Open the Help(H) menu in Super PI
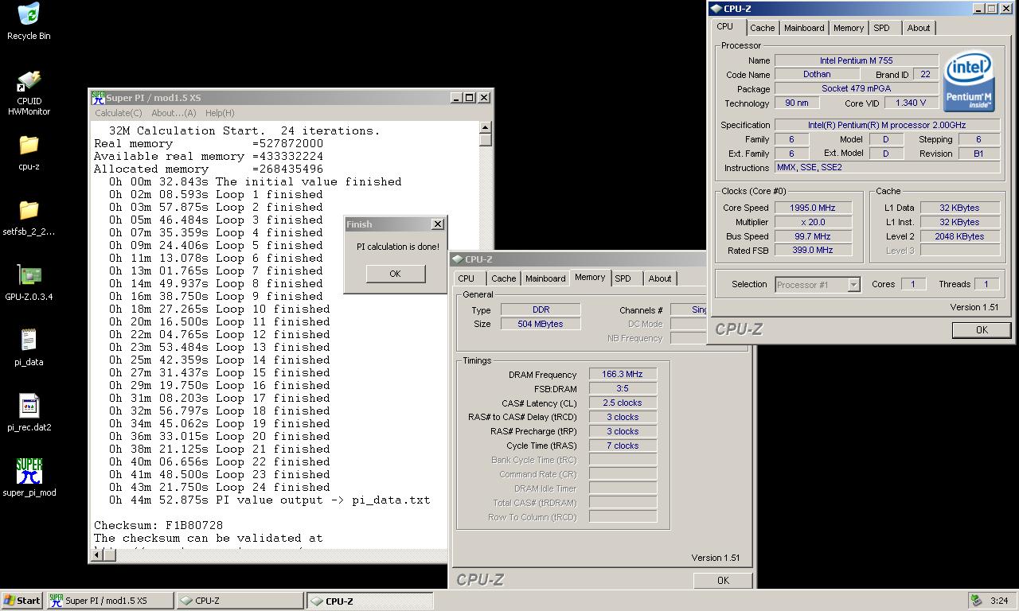1019x611 pixels. [x=220, y=113]
